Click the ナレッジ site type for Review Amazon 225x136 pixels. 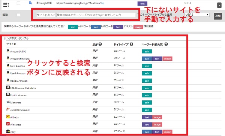[118, 80]
